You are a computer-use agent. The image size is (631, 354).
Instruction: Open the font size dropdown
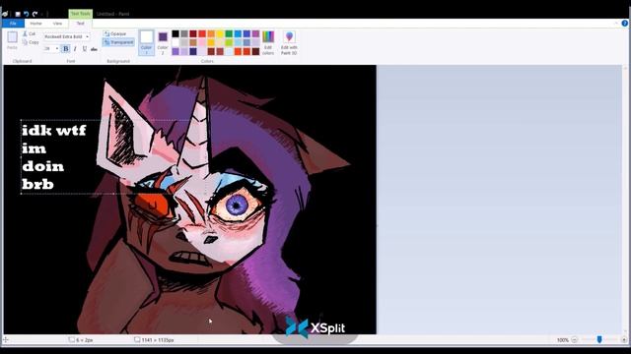click(x=57, y=48)
